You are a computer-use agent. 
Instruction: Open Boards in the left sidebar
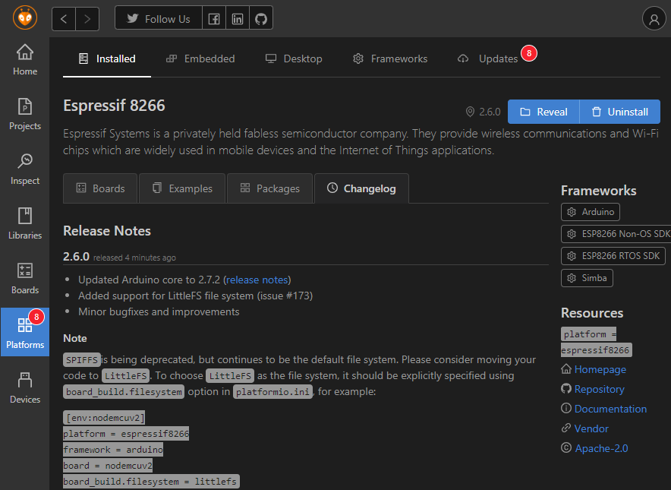pyautogui.click(x=25, y=278)
